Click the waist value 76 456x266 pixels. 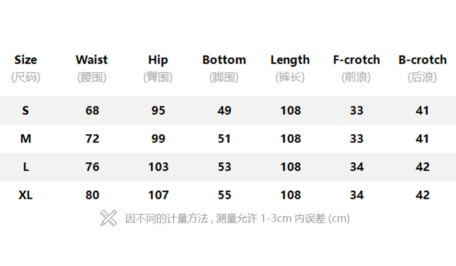[92, 167]
